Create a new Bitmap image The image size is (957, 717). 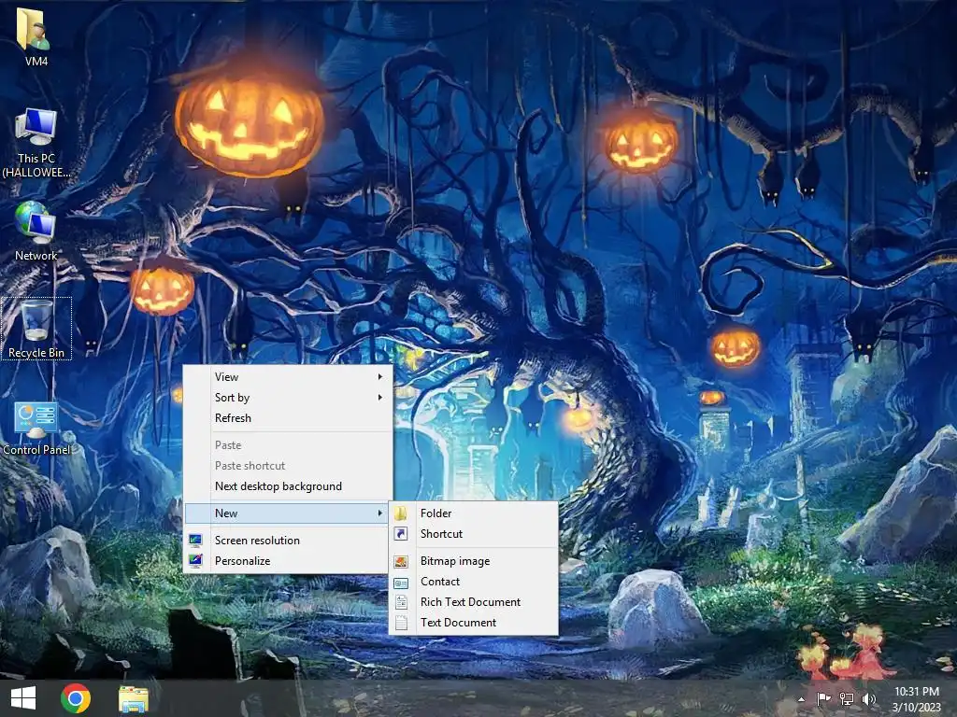pyautogui.click(x=474, y=561)
